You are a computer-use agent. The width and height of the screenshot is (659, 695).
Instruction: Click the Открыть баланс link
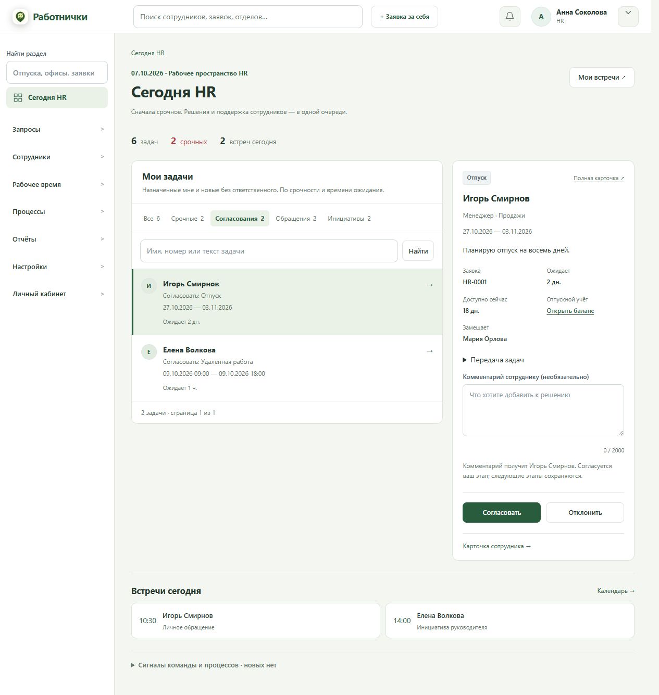click(570, 311)
